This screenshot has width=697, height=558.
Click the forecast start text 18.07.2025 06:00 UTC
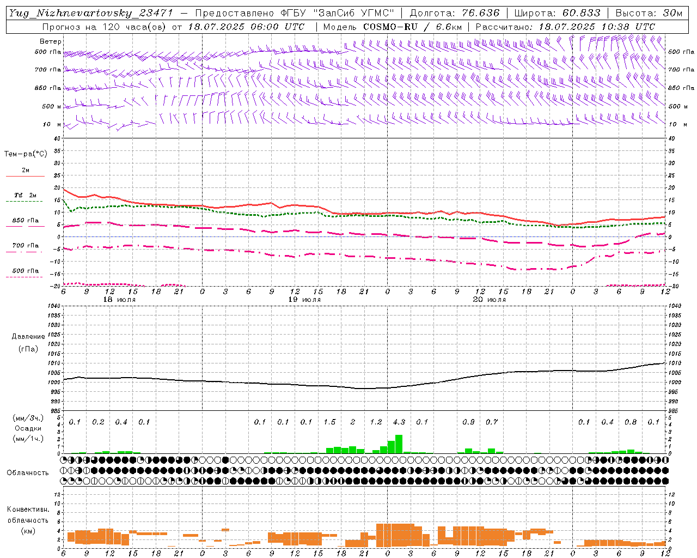click(x=246, y=27)
